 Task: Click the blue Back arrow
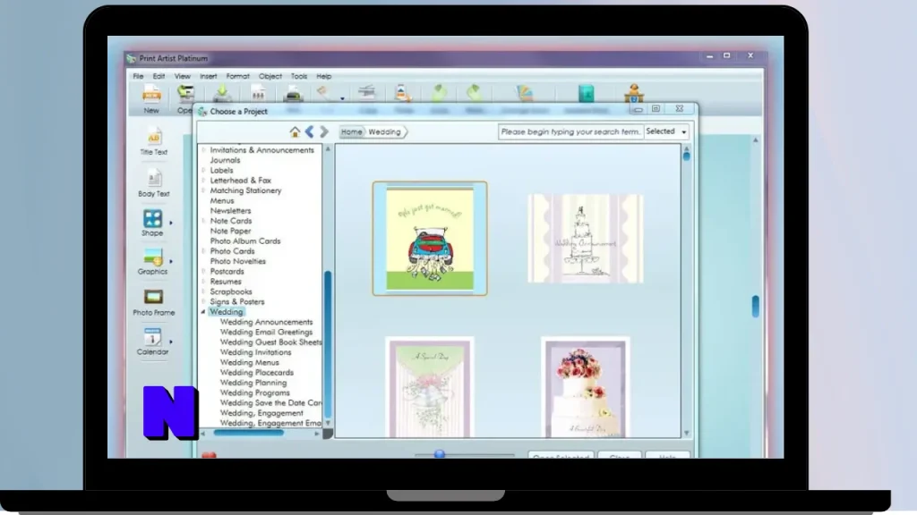(x=309, y=132)
